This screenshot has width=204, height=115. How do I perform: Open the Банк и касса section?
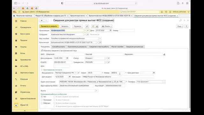click(x=25, y=34)
